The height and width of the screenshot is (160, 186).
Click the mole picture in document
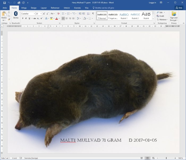[94, 92]
